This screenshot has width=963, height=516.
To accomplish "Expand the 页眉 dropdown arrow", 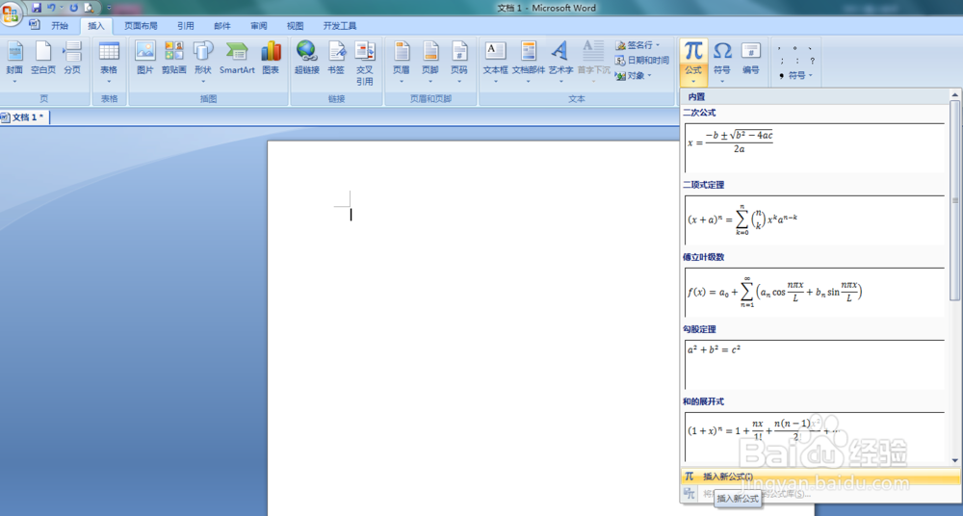I will point(401,82).
